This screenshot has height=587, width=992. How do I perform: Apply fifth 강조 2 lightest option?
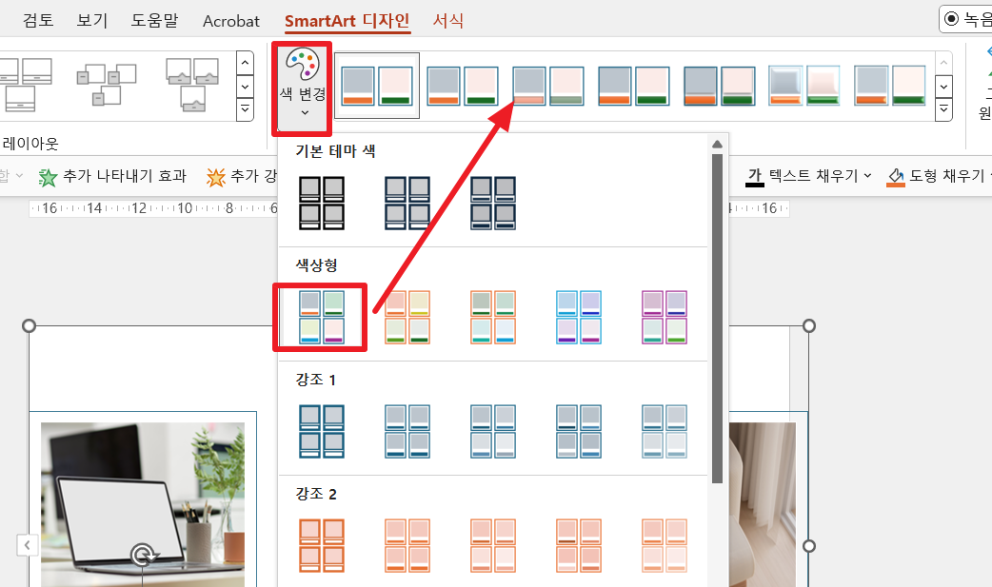click(665, 545)
